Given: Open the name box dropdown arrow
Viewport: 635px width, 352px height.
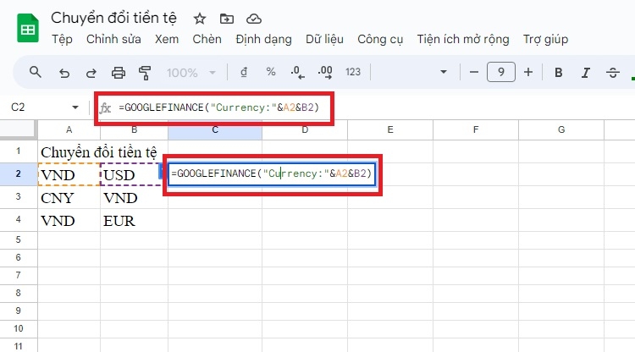Looking at the screenshot, I should coord(75,107).
